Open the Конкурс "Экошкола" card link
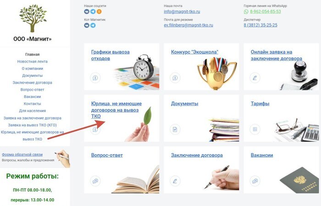The width and height of the screenshot is (321, 206). (x=194, y=52)
